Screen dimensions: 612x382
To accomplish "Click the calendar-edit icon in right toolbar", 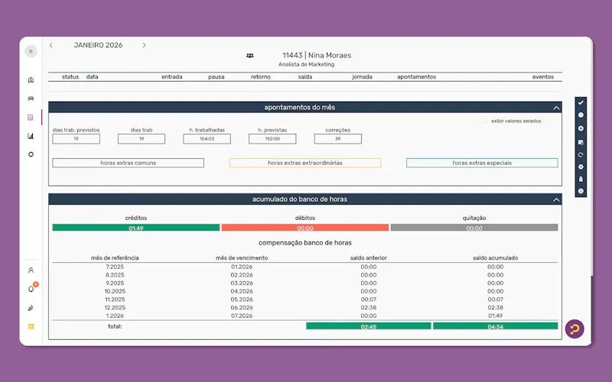I will coord(581,142).
